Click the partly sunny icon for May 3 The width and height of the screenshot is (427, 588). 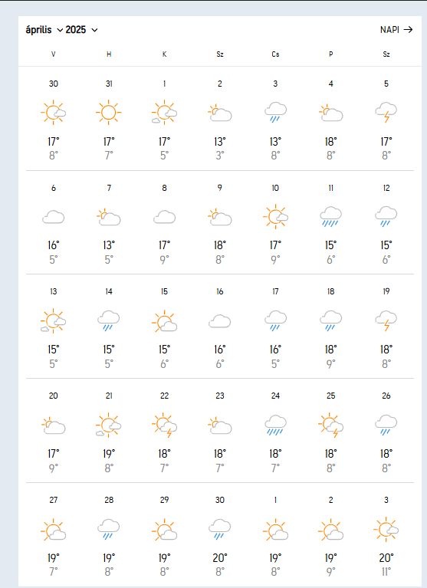coord(386,529)
